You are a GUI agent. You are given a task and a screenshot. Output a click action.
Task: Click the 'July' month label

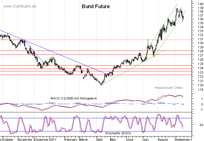146,139
